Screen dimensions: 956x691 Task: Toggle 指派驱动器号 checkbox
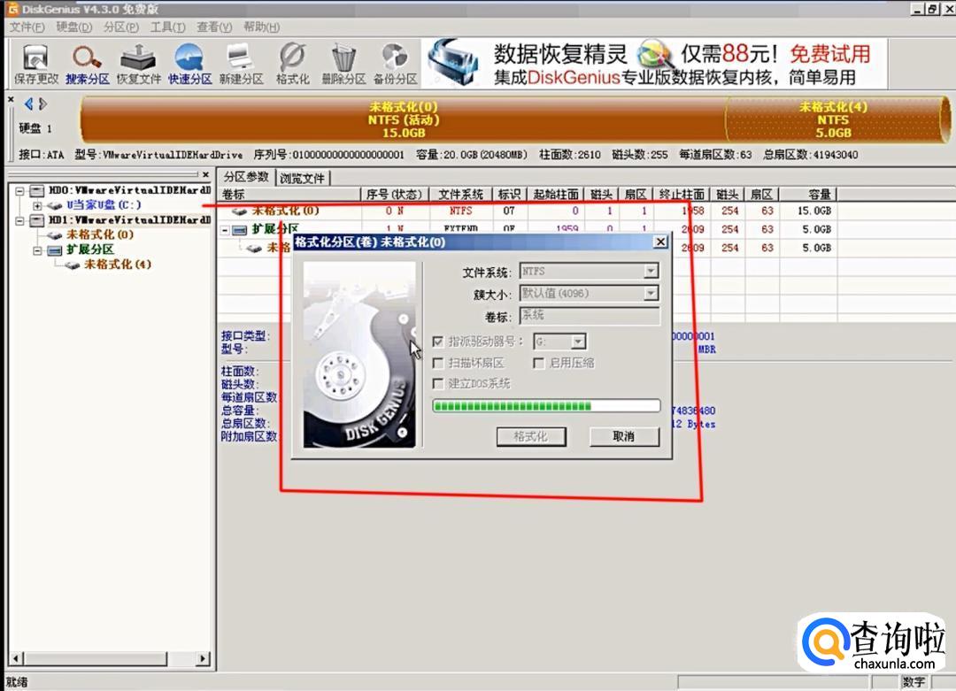pyautogui.click(x=438, y=342)
